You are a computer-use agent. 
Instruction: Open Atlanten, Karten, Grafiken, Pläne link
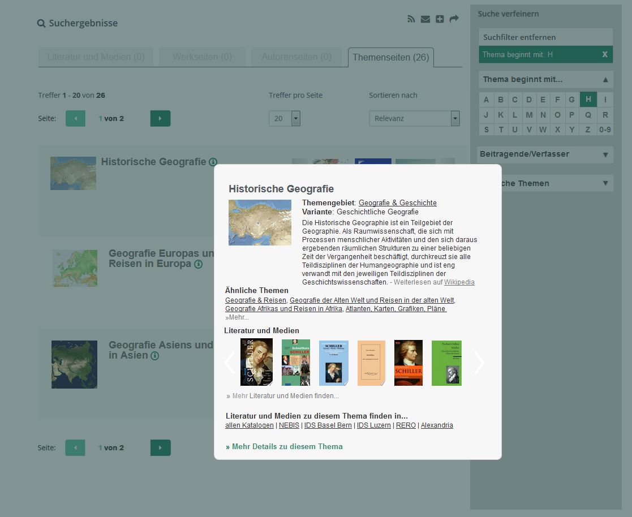tap(396, 309)
